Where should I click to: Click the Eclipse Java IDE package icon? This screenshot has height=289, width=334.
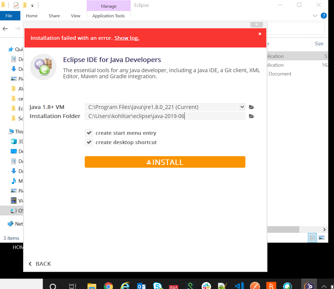tap(43, 67)
